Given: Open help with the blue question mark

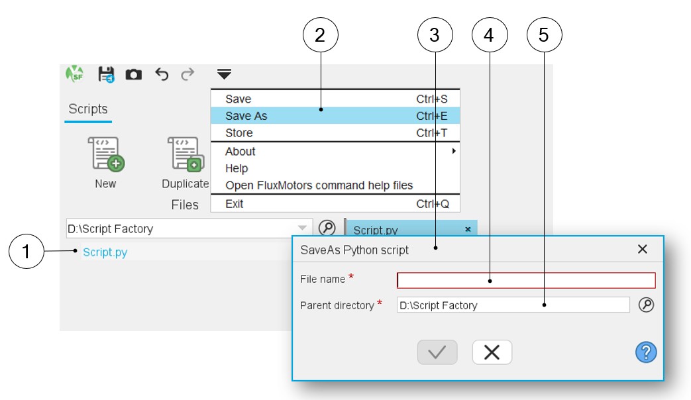Looking at the screenshot, I should pyautogui.click(x=645, y=352).
